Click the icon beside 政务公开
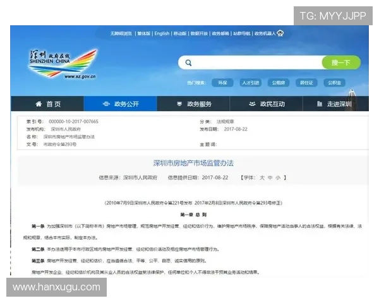 (106, 104)
